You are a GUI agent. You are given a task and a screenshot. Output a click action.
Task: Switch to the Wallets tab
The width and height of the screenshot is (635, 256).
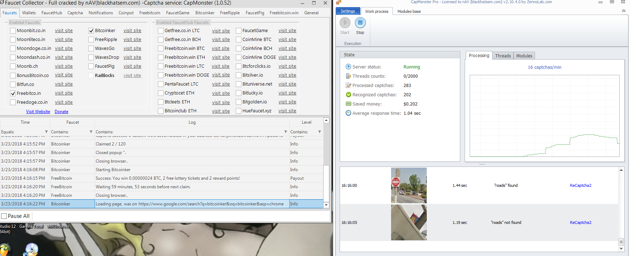pyautogui.click(x=29, y=13)
